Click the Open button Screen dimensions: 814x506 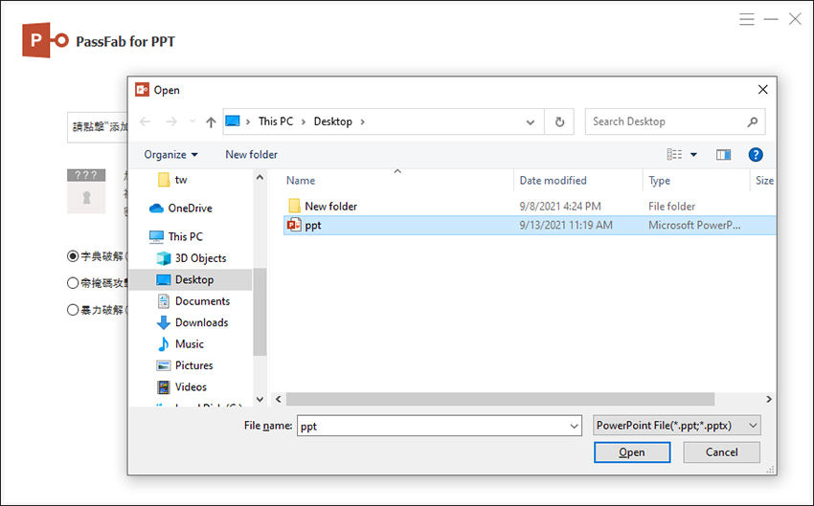(x=632, y=452)
